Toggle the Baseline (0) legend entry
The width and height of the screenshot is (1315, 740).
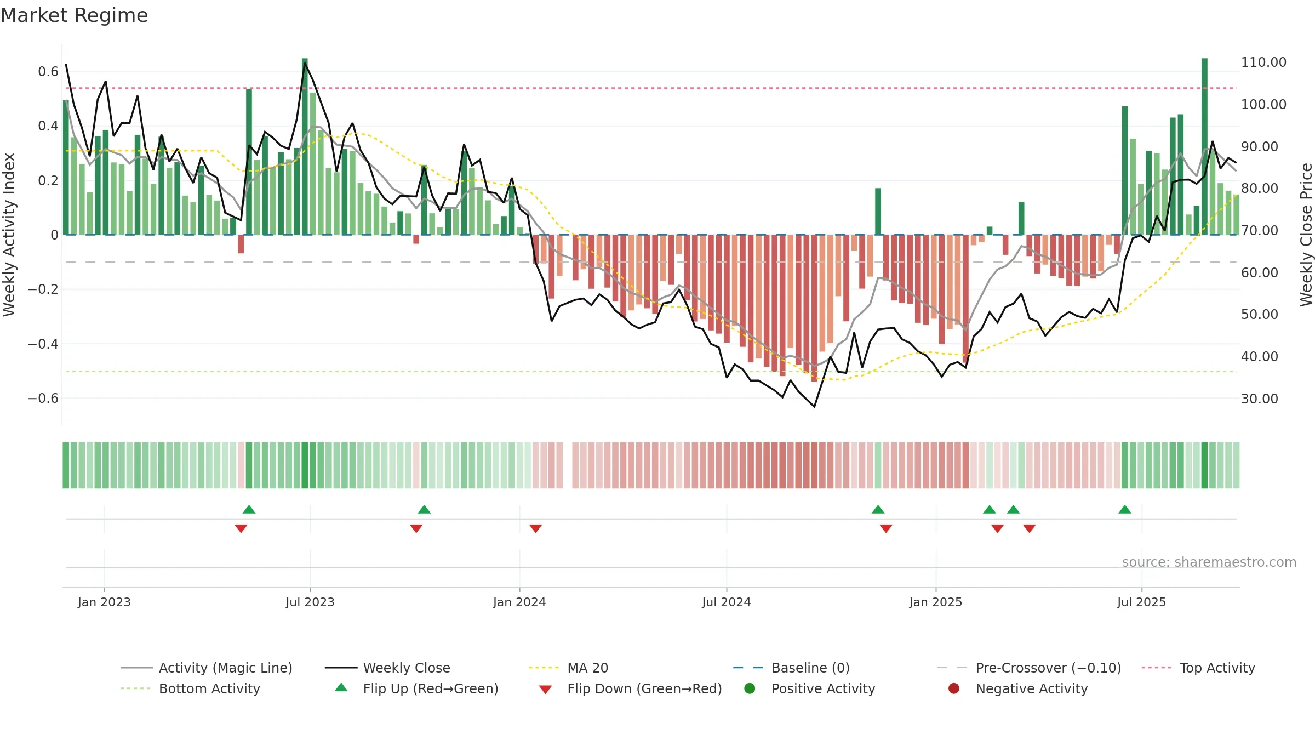click(791, 668)
